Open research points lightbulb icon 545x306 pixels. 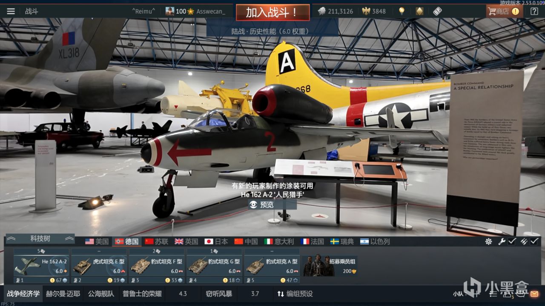[402, 11]
